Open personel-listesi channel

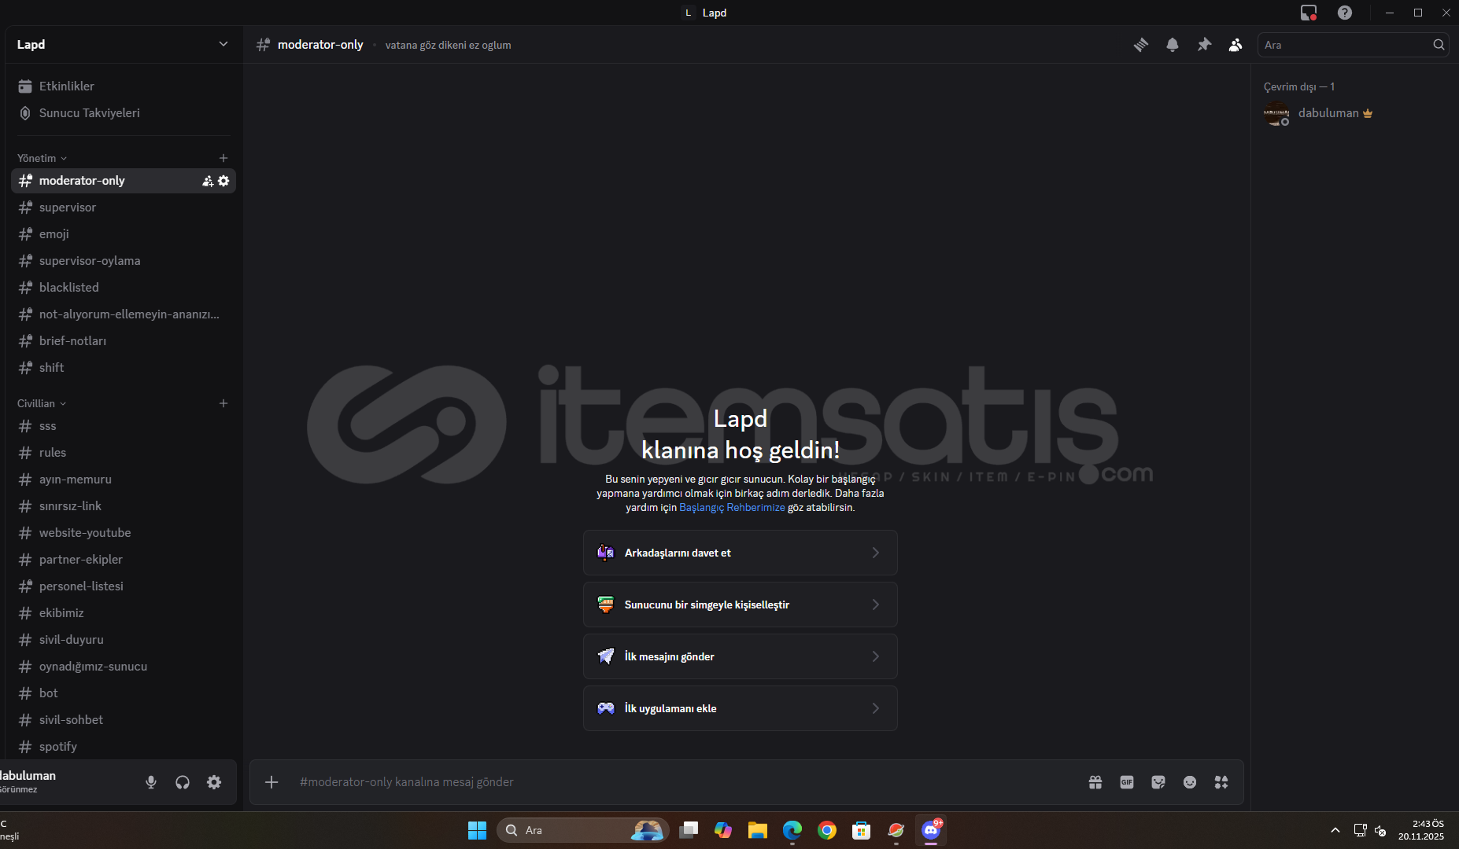[124, 586]
